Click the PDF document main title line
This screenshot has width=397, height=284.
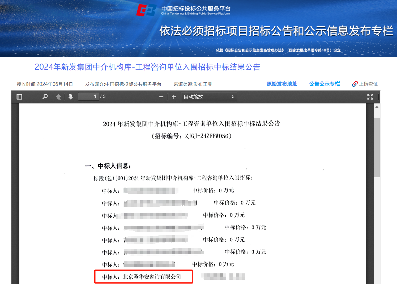click(191, 124)
